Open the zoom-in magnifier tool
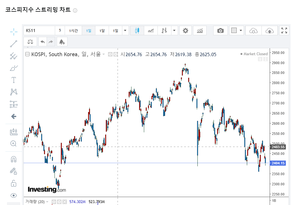The height and width of the screenshot is (205, 295). pyautogui.click(x=14, y=144)
